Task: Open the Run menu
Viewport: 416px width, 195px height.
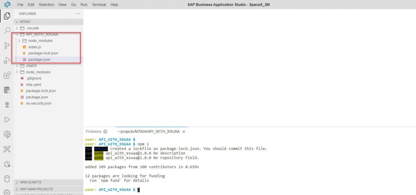Action: pos(84,4)
